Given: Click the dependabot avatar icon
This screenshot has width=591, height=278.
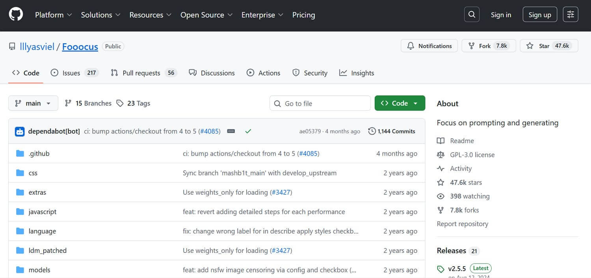Looking at the screenshot, I should coord(20,131).
